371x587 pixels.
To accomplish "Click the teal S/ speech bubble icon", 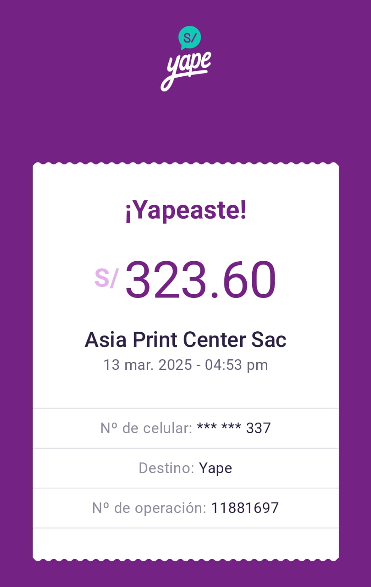I will point(190,37).
